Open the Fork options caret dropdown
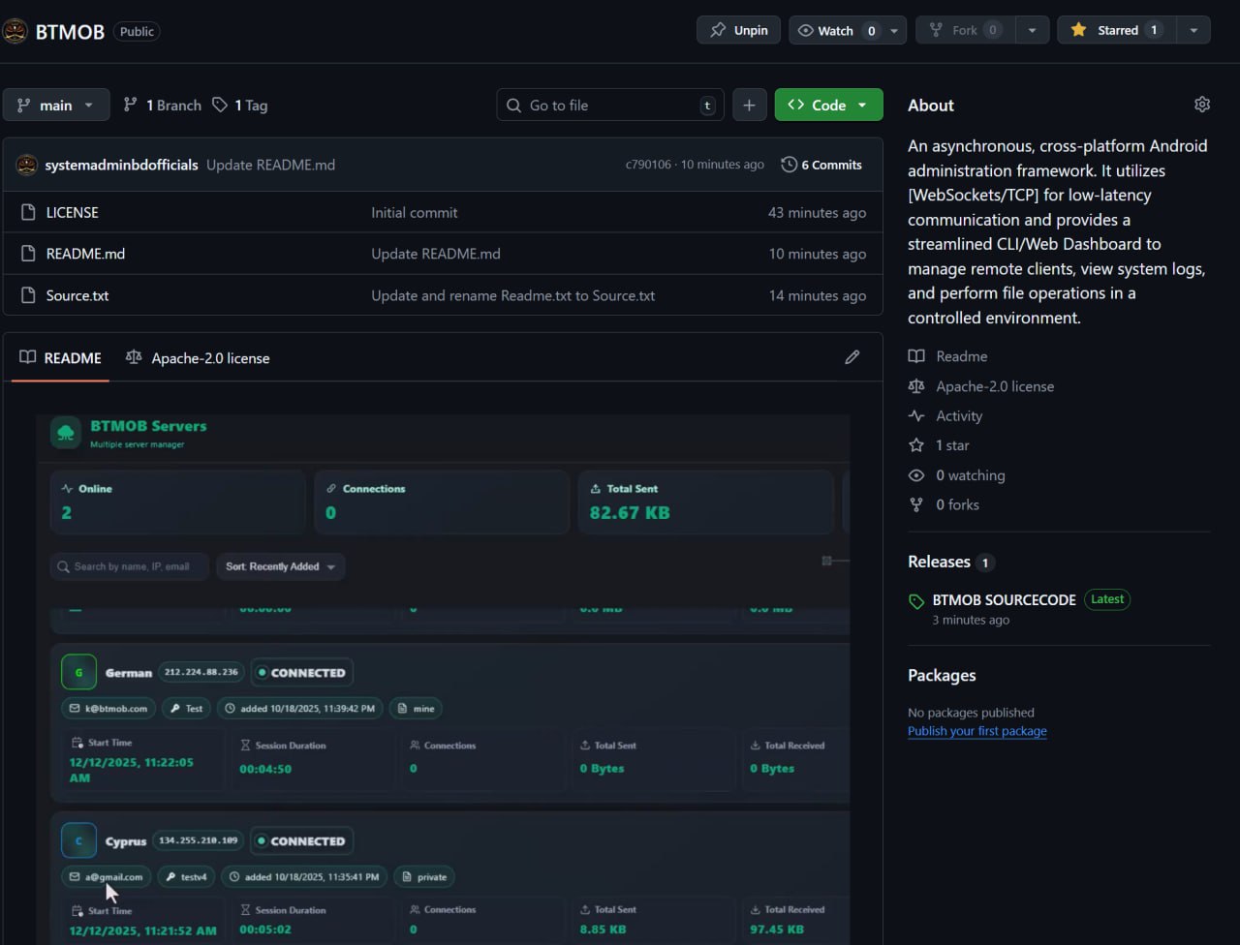 pyautogui.click(x=1032, y=30)
